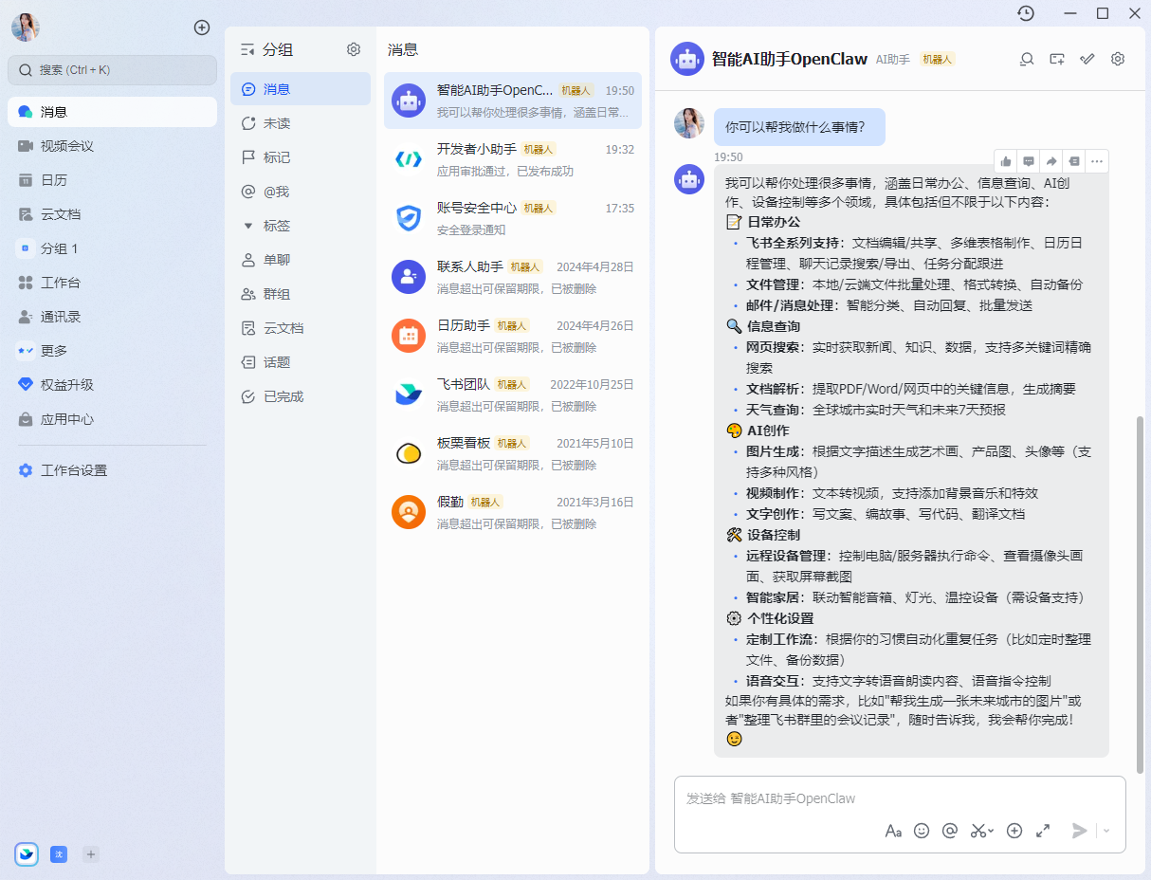Screen dimensions: 1151x880
Task: Click the send message arrow
Action: click(x=1080, y=831)
